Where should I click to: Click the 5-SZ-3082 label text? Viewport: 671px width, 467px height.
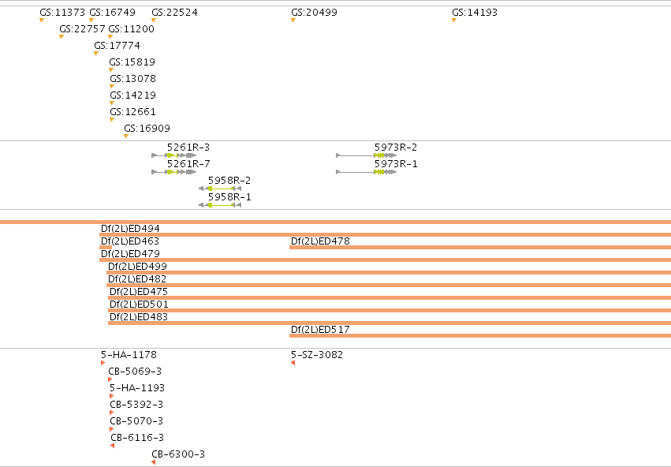pyautogui.click(x=317, y=354)
